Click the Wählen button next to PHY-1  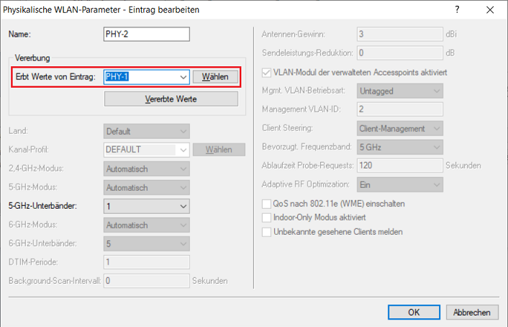pos(215,77)
